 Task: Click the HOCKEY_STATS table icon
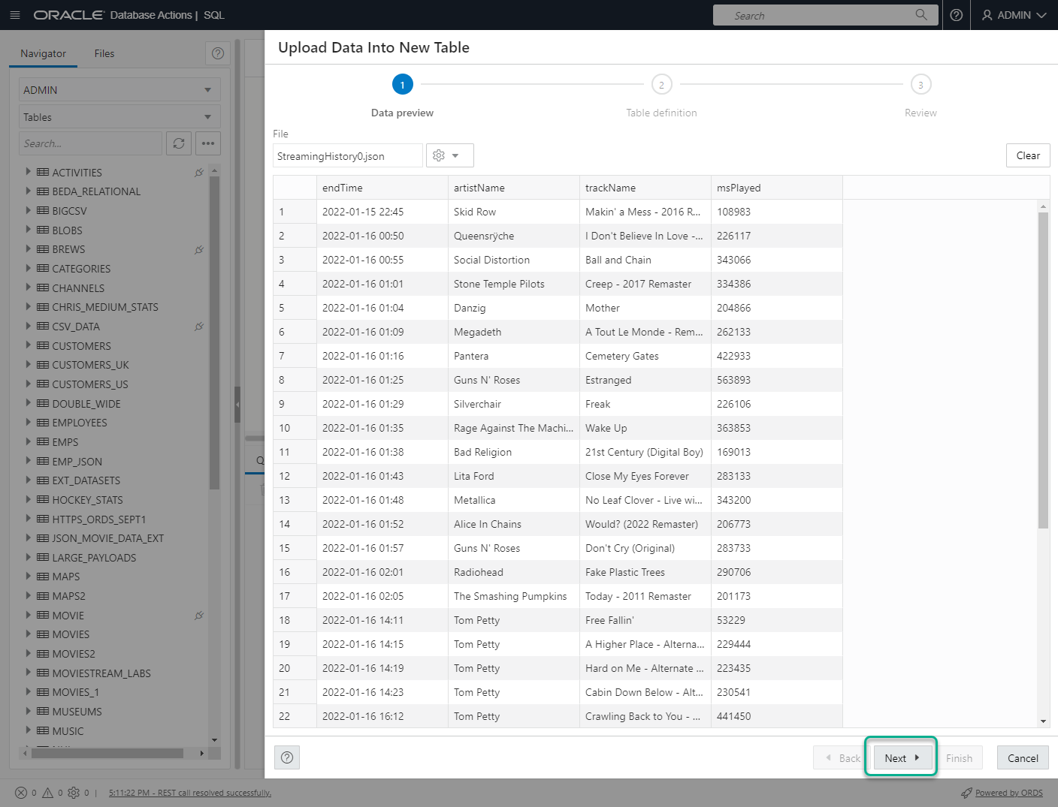[43, 499]
